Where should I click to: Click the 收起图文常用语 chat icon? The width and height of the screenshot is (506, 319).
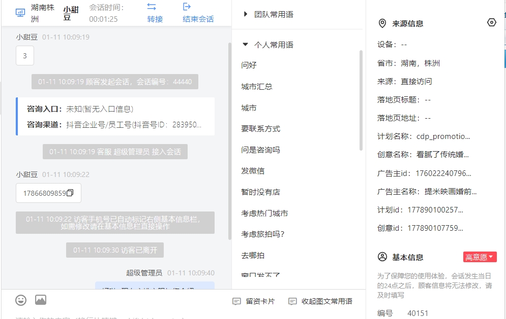tap(292, 301)
